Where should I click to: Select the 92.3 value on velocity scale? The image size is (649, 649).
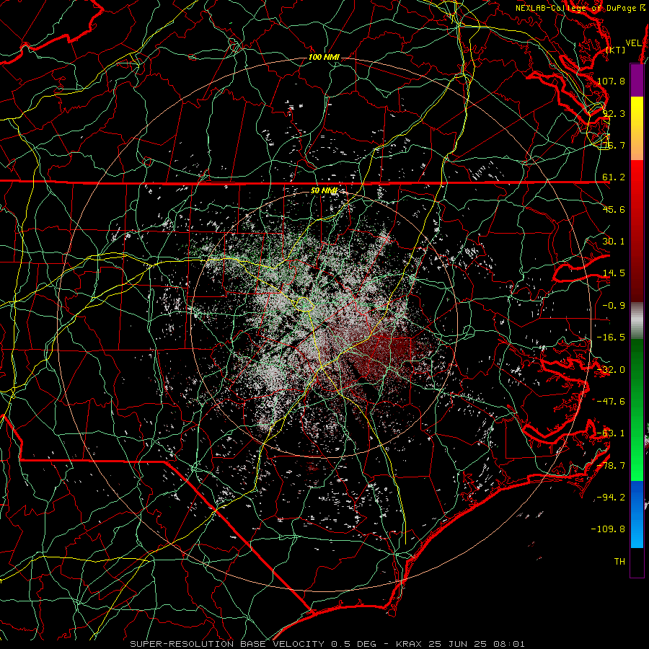pos(614,113)
